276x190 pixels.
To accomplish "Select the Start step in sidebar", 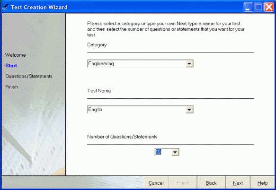I will click(11, 66).
